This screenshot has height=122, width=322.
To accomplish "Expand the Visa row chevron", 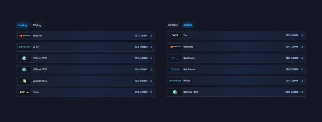I will tap(302, 35).
